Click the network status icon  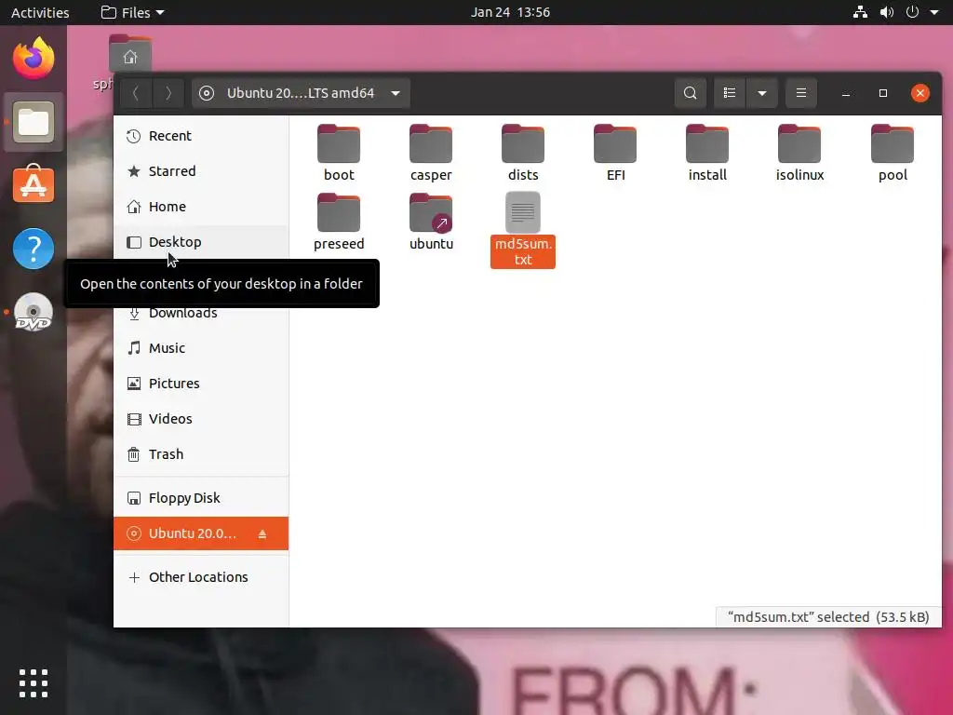[860, 12]
